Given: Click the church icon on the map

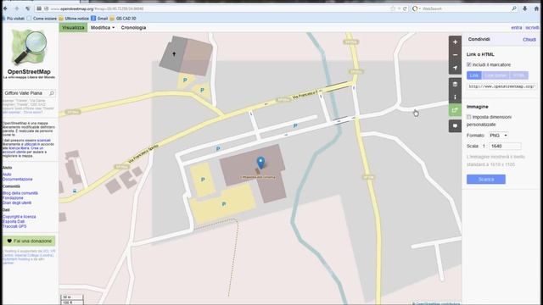Looking at the screenshot, I should pyautogui.click(x=174, y=54).
